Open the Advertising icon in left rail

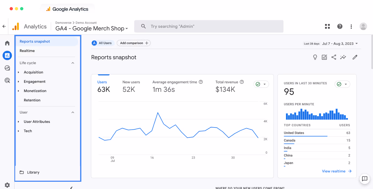point(7,80)
